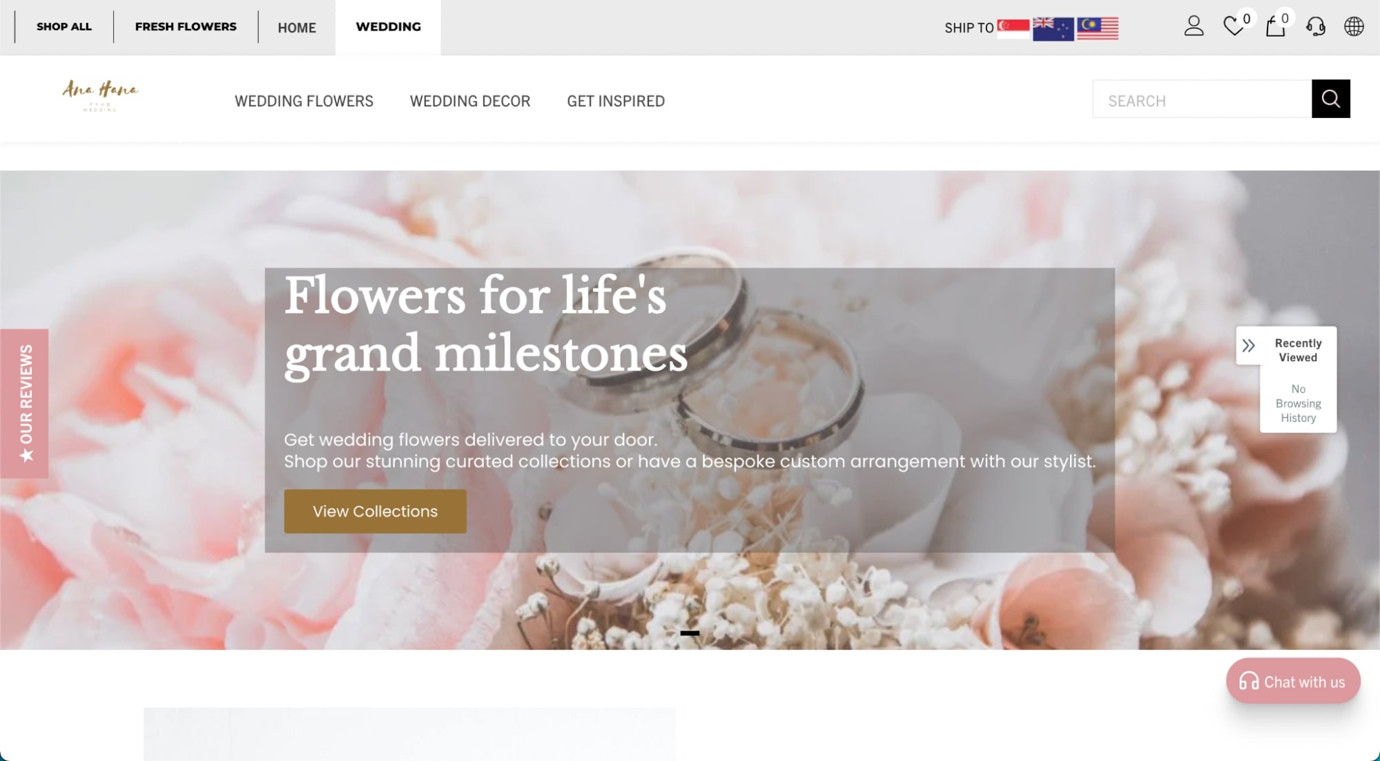Open the shopping bag cart icon

coord(1275,27)
